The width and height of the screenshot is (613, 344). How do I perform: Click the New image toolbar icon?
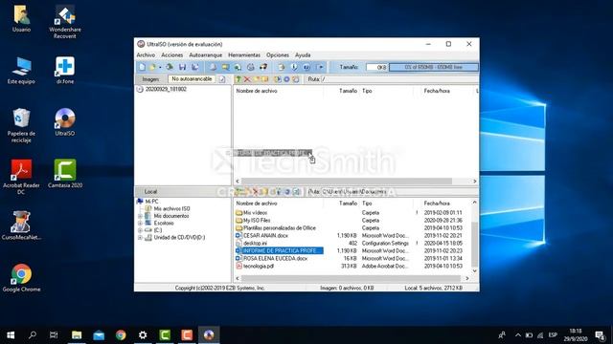point(143,67)
